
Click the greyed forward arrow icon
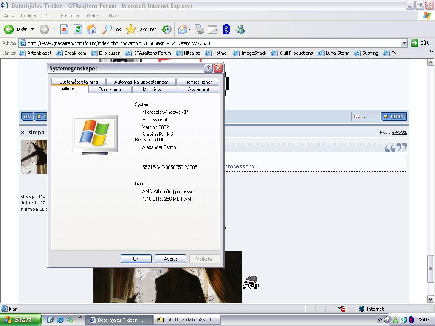(44, 29)
